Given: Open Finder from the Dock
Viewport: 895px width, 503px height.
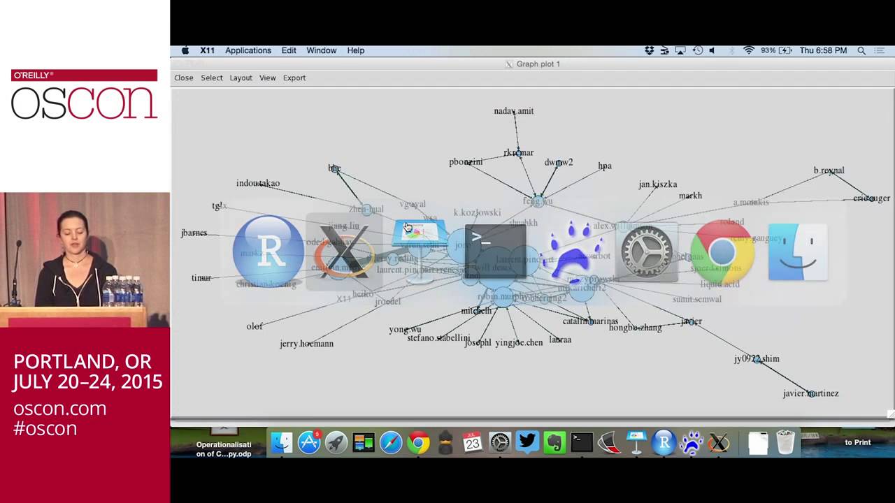Looking at the screenshot, I should click(281, 442).
